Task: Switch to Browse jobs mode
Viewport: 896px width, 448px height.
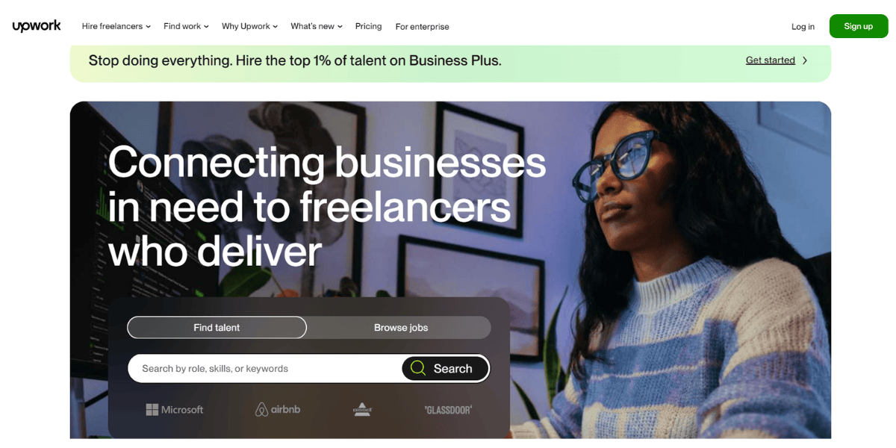Action: point(401,327)
